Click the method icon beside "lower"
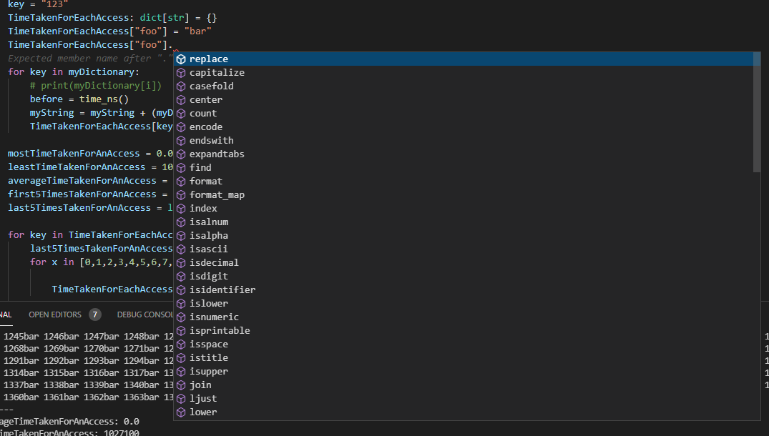The width and height of the screenshot is (769, 436). (x=180, y=412)
